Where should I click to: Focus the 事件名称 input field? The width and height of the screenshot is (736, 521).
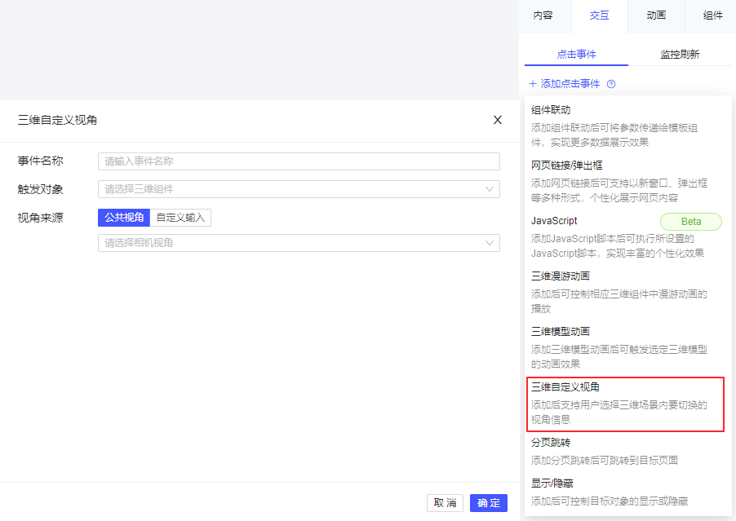pyautogui.click(x=299, y=161)
